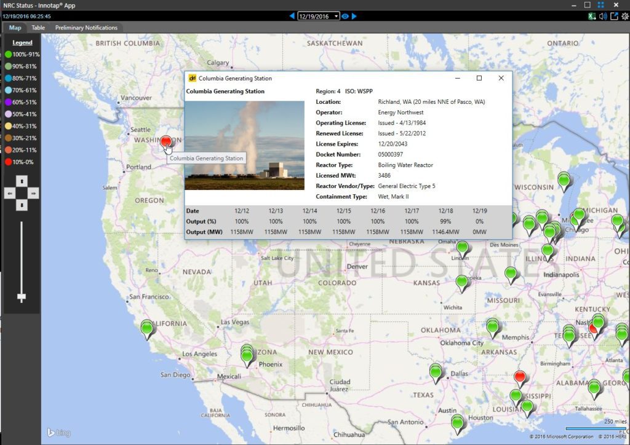
Task: Click the bright green 100%-91% legend swatch
Action: (x=8, y=55)
